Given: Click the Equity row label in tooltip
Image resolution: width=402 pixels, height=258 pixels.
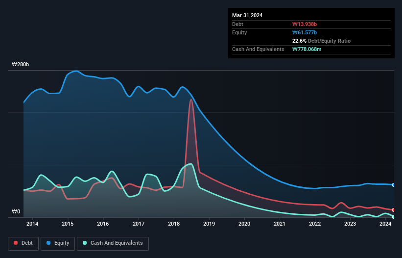Looking at the screenshot, I should pos(239,32).
